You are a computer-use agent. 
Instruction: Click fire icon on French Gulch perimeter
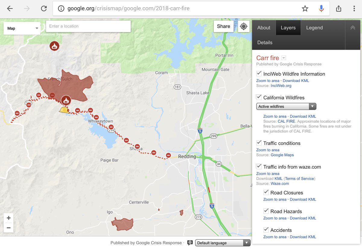(x=66, y=100)
